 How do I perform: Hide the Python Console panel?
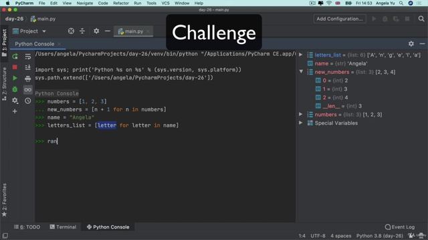point(422,44)
